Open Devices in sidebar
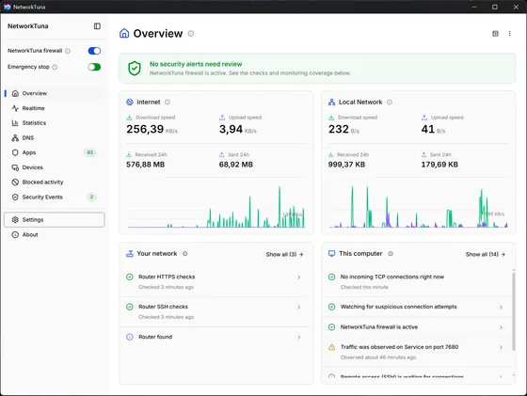The image size is (527, 396). click(55, 167)
